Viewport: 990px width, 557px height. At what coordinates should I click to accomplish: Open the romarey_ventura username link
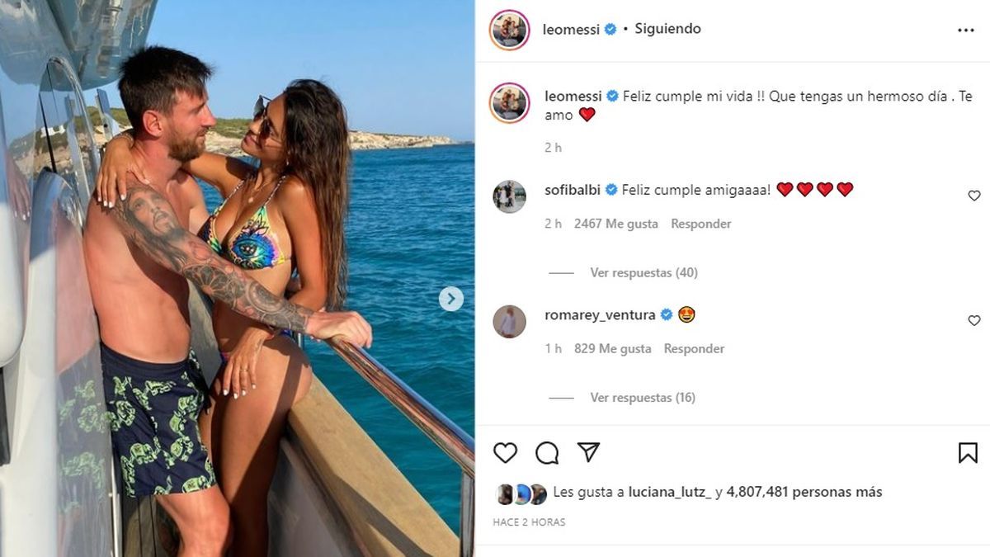coord(600,314)
